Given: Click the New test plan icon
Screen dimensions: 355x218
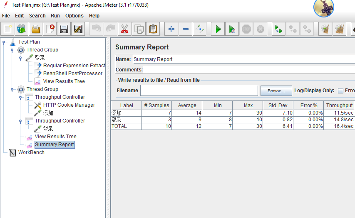Looking at the screenshot, I should [x=7, y=29].
